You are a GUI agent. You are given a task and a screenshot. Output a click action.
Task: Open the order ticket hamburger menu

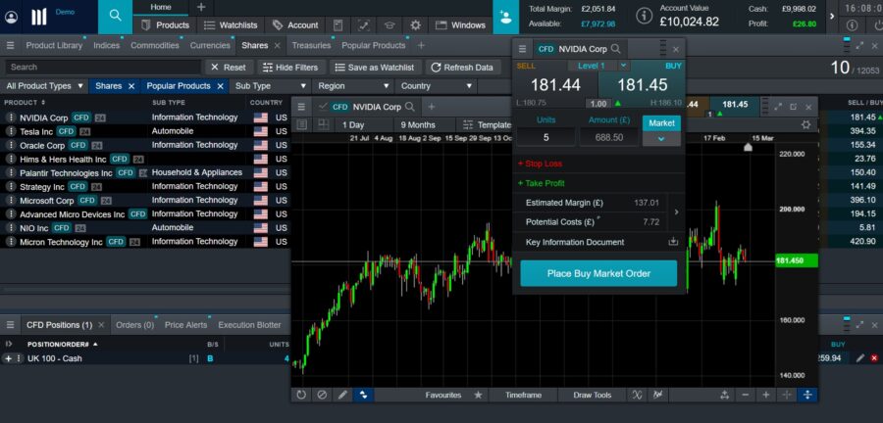pyautogui.click(x=522, y=49)
